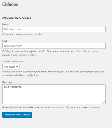Click the blue Adicionar novo Cidade button

coord(17,115)
